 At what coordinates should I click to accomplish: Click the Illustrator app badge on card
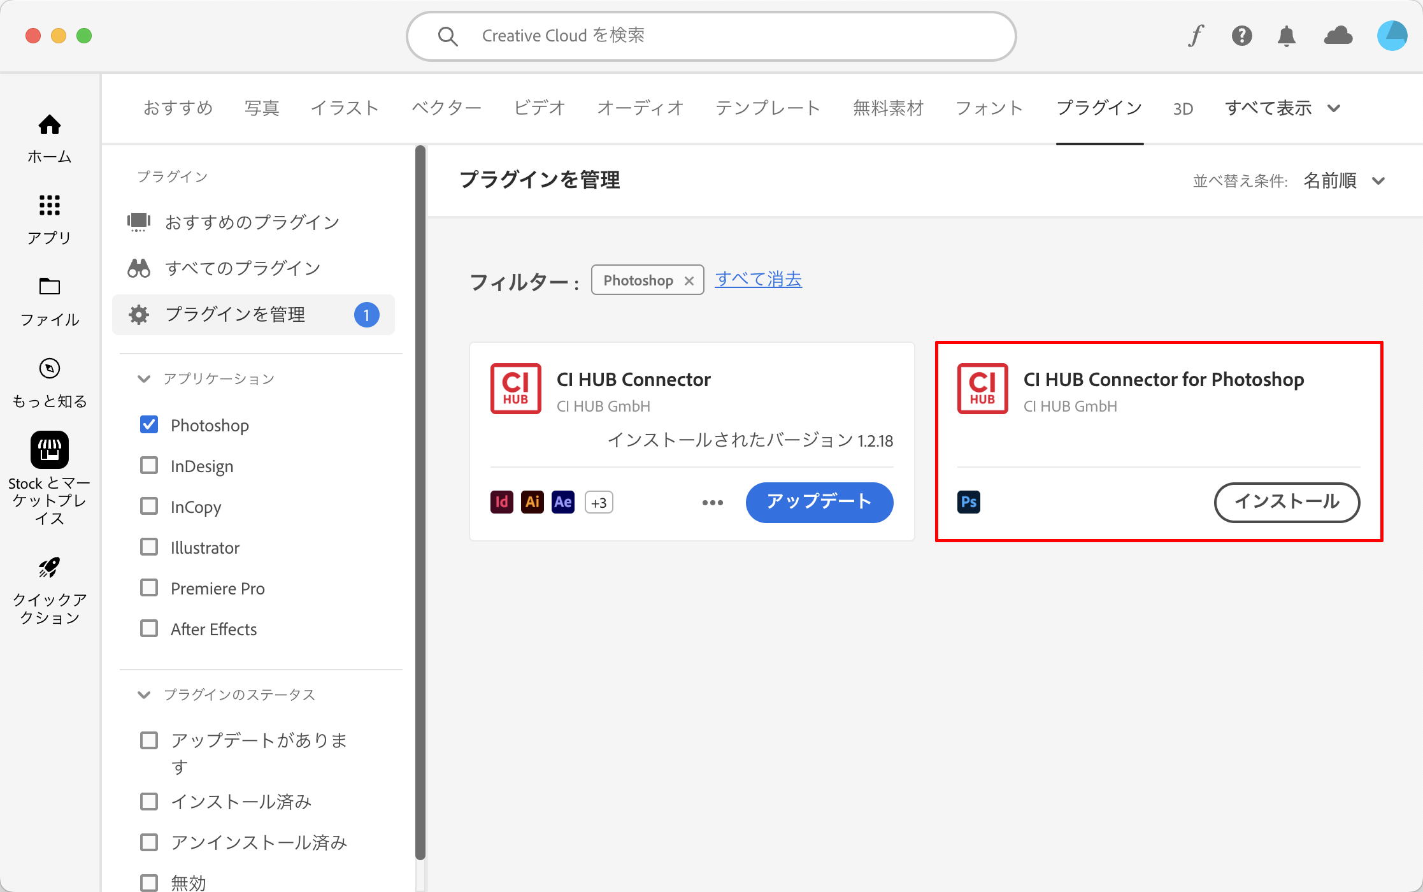(533, 502)
